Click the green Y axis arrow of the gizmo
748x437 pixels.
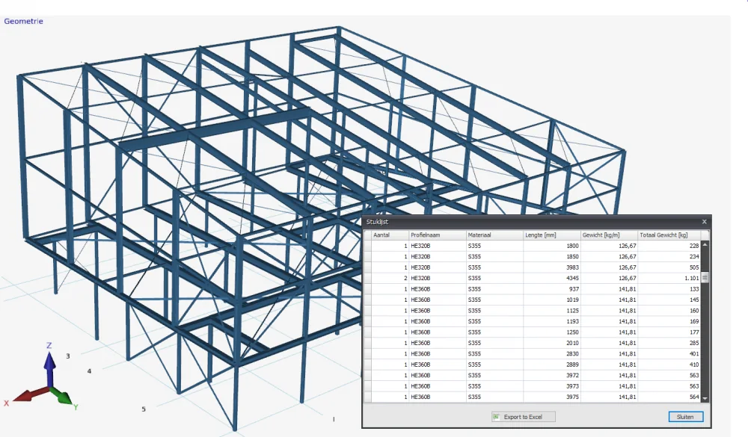[x=63, y=397]
